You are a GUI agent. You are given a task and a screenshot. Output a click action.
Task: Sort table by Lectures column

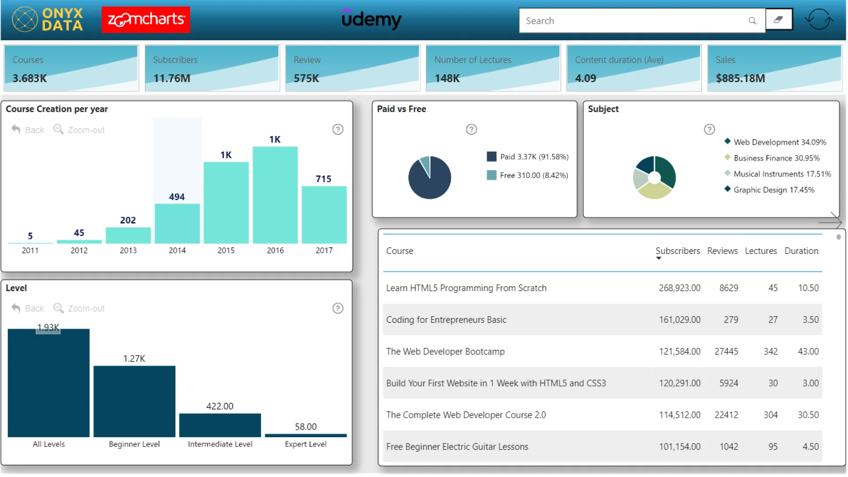tap(761, 251)
